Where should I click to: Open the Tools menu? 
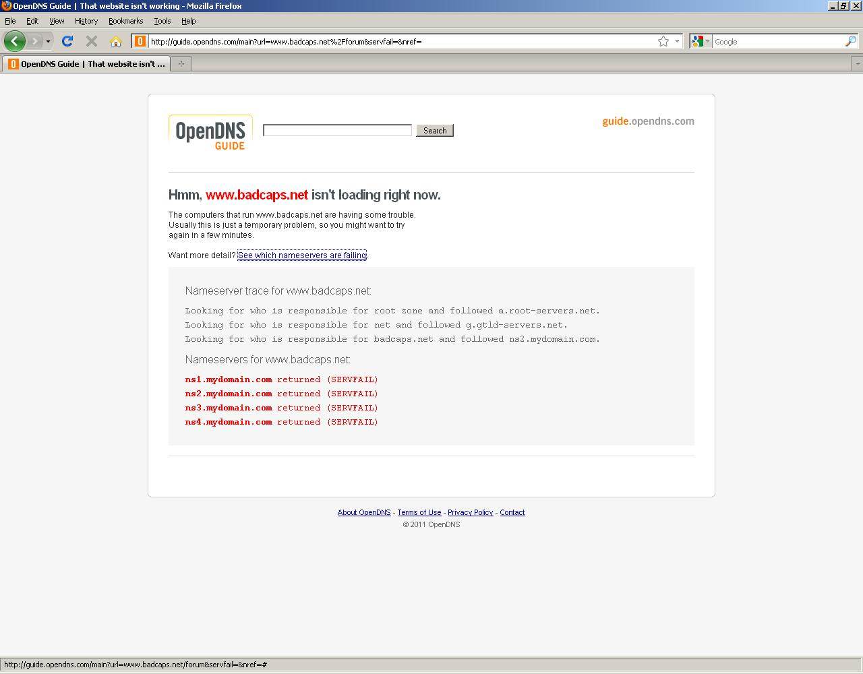[x=162, y=21]
